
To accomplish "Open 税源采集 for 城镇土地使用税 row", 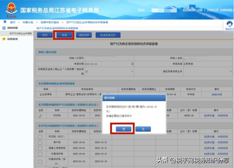I will [209, 148].
